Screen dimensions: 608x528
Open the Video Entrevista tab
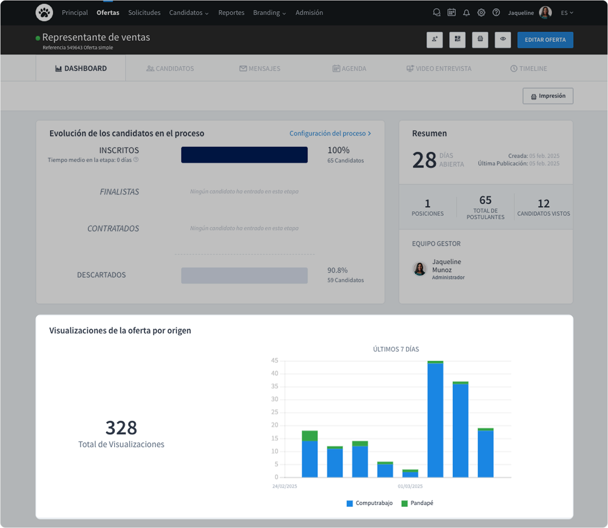click(439, 69)
